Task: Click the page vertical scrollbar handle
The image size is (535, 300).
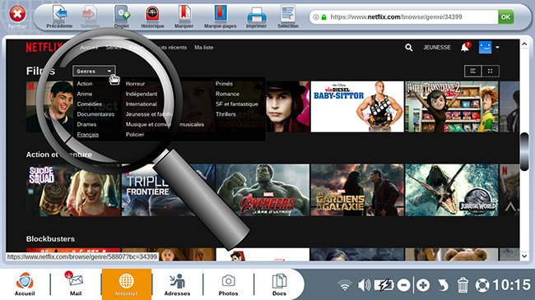Action: coord(525,152)
